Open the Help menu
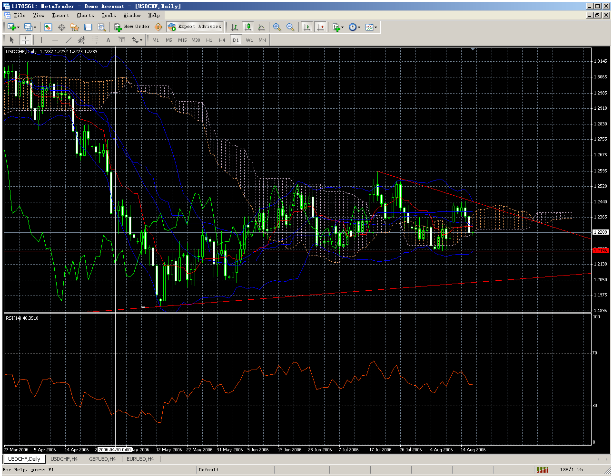Image resolution: width=613 pixels, height=476 pixels. [154, 16]
